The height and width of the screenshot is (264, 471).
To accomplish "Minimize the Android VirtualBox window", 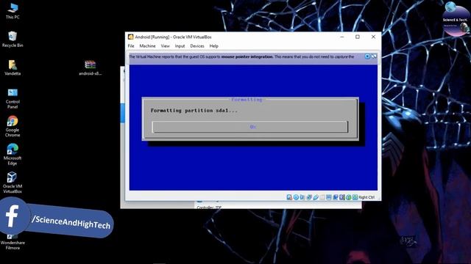I will (x=341, y=37).
